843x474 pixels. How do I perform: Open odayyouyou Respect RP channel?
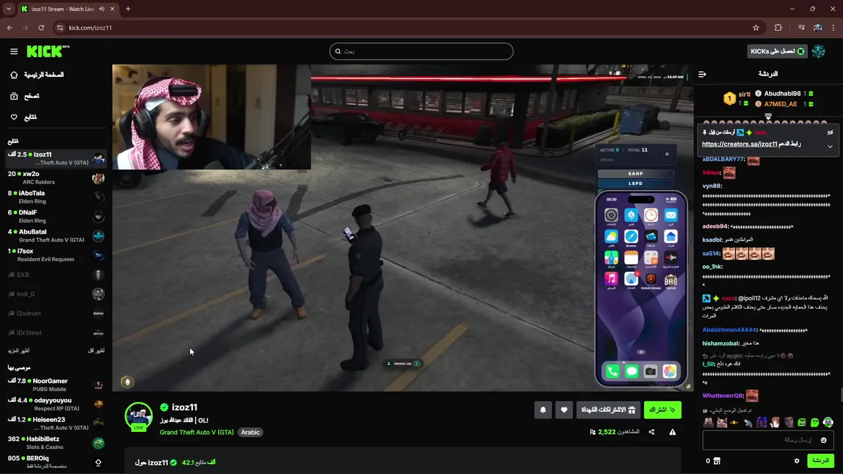point(56,404)
